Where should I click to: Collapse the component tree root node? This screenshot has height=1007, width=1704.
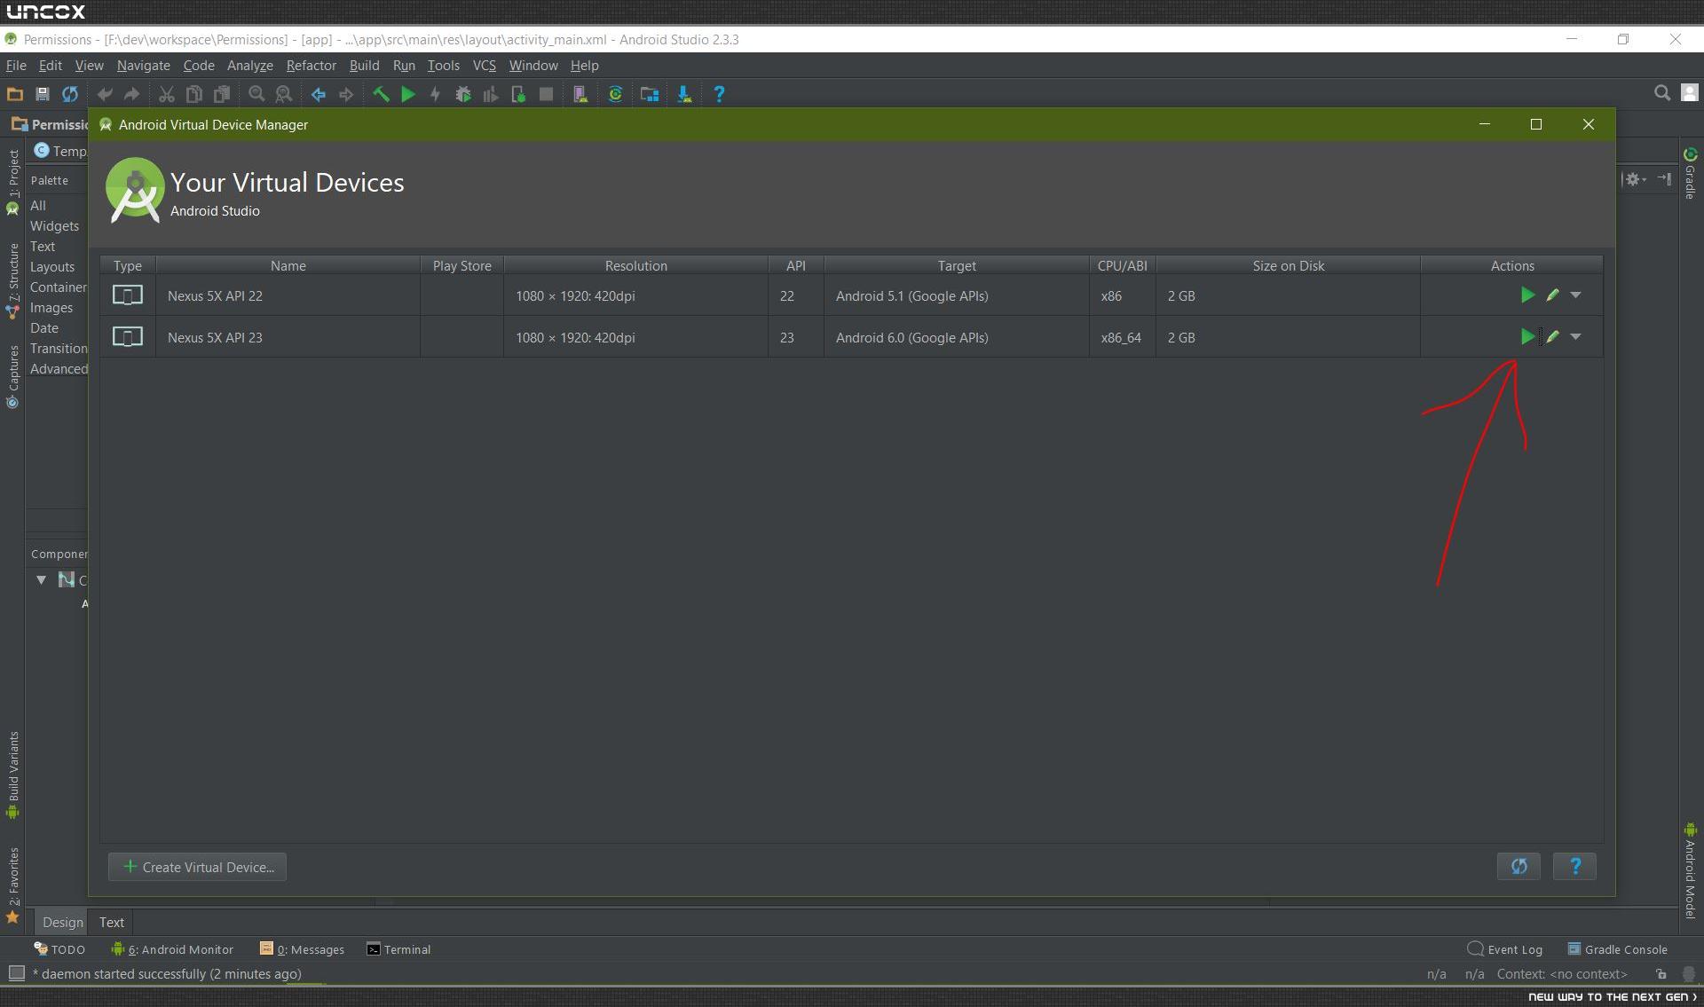[x=41, y=579]
